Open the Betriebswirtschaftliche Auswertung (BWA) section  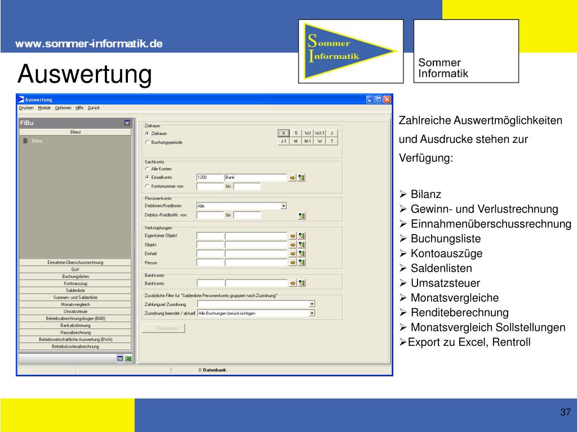point(75,339)
